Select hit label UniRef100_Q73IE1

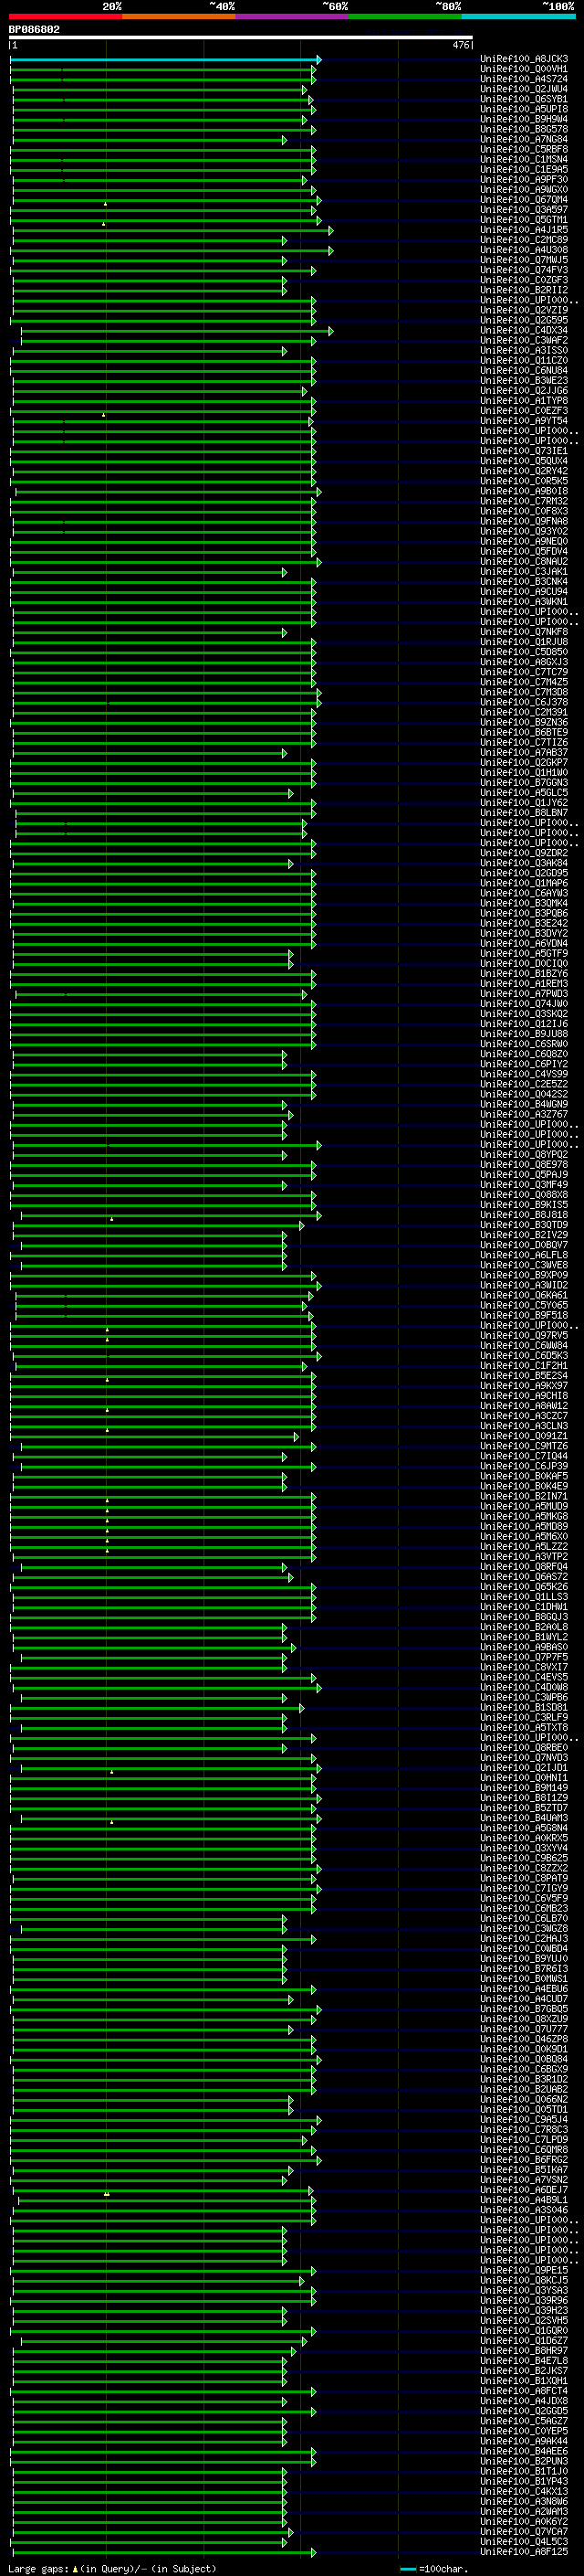tap(524, 451)
